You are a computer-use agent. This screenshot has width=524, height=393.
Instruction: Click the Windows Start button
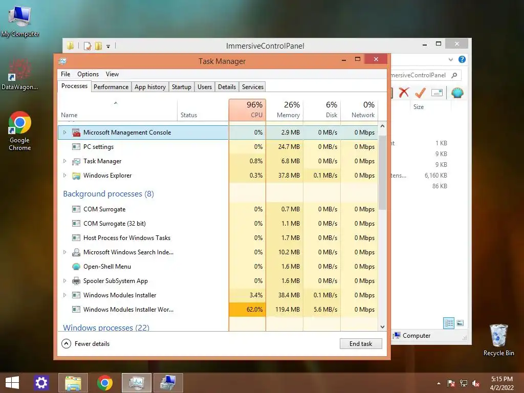(12, 383)
